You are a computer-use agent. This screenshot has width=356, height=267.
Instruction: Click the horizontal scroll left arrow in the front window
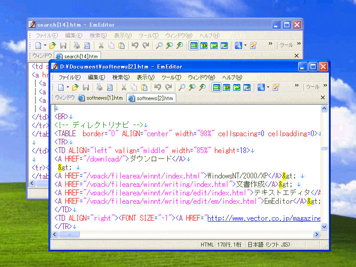55,235
